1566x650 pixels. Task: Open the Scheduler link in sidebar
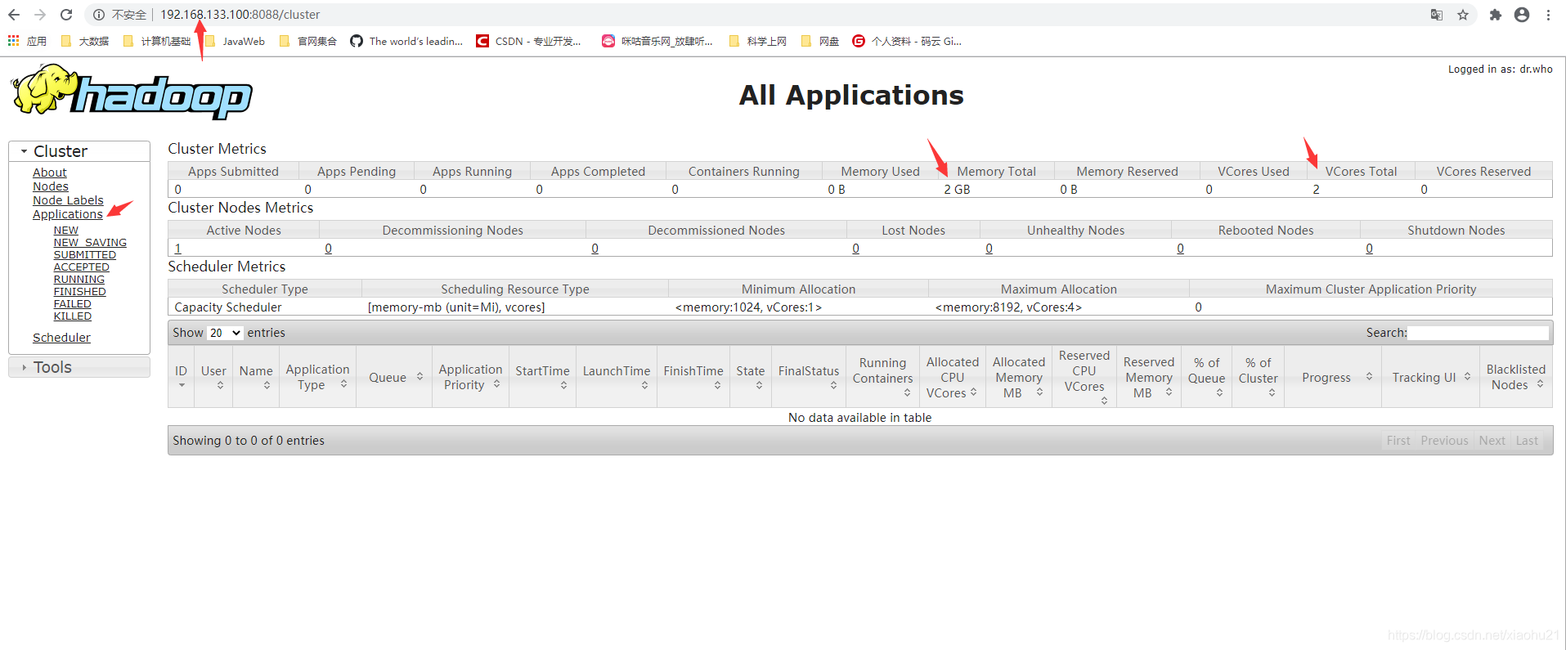pos(61,338)
